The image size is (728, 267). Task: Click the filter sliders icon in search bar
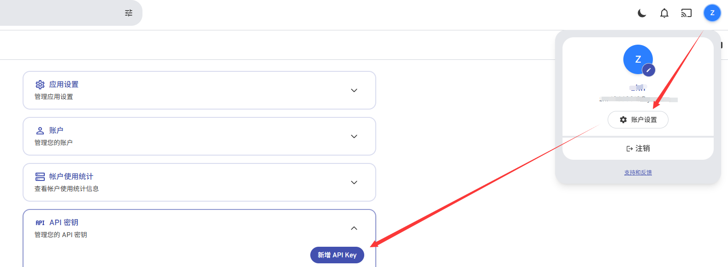pos(129,13)
